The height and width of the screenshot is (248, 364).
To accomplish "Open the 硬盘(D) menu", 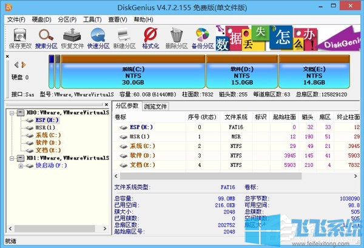I will pos(40,20).
